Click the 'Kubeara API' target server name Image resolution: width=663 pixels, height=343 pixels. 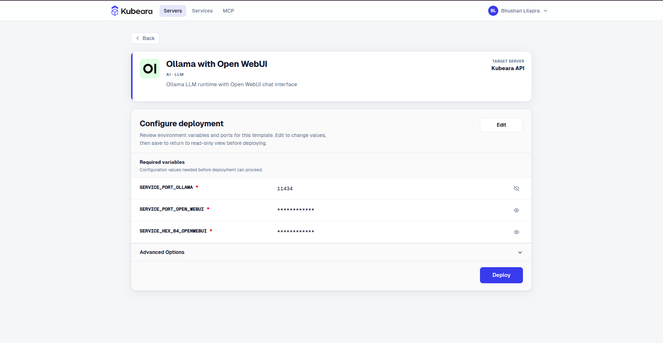click(x=508, y=68)
